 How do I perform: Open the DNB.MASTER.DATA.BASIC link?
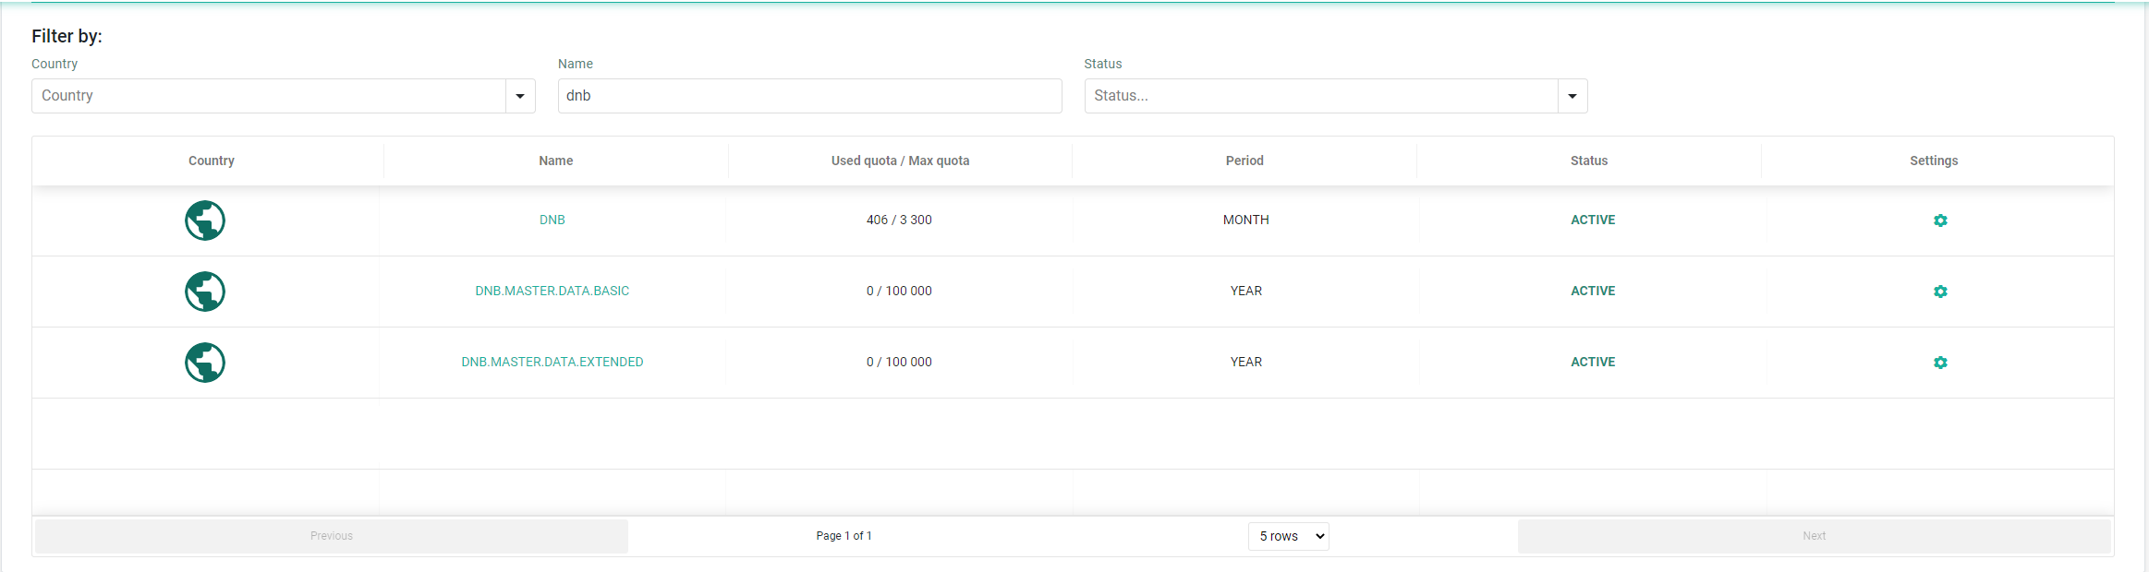click(552, 291)
